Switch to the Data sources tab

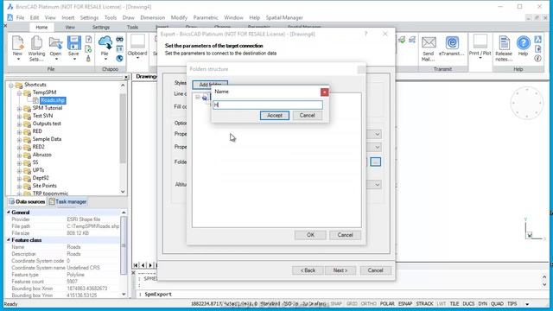pyautogui.click(x=27, y=201)
